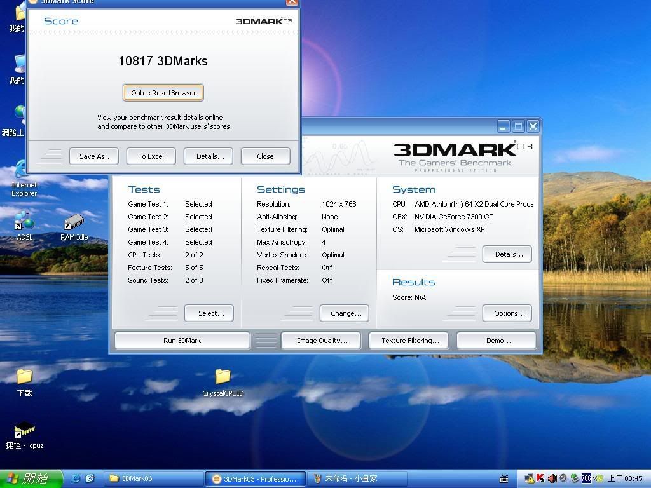651x488 pixels.
Task: Click the Sound Tests value 2 of 3
Action: [194, 280]
